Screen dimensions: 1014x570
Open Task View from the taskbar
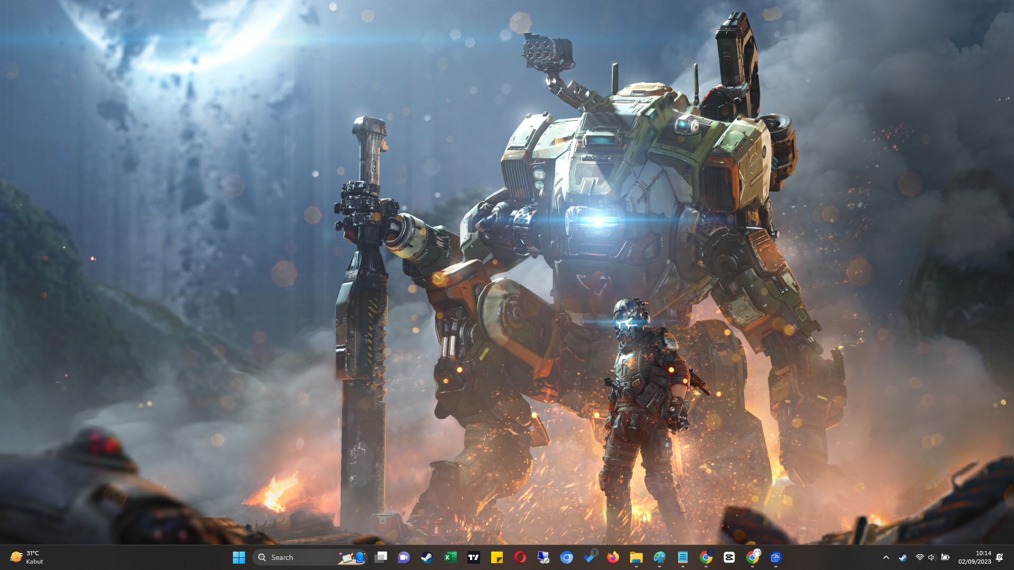(381, 557)
